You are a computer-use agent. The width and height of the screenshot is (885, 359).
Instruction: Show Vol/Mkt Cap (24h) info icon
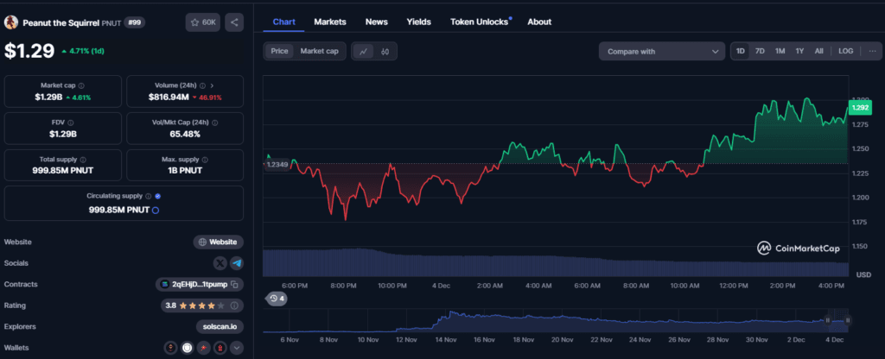pyautogui.click(x=215, y=123)
